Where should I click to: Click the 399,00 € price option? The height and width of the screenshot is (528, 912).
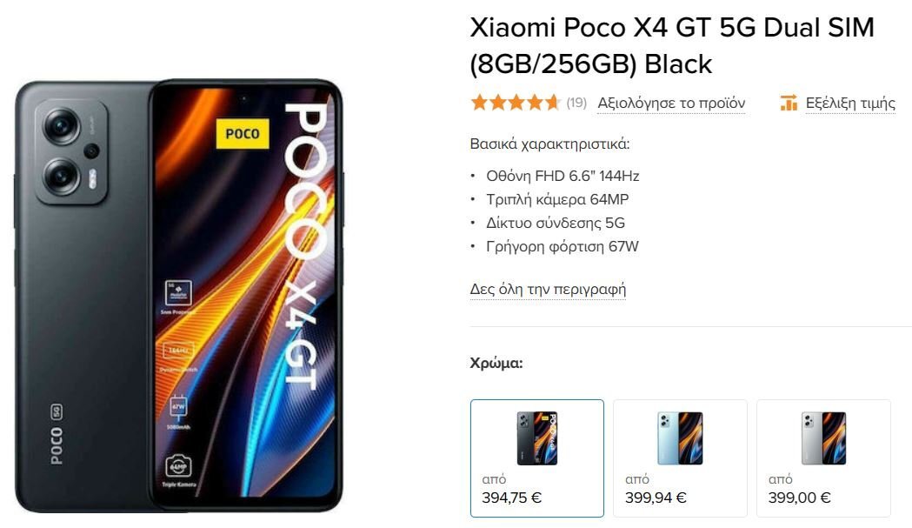pyautogui.click(x=799, y=498)
